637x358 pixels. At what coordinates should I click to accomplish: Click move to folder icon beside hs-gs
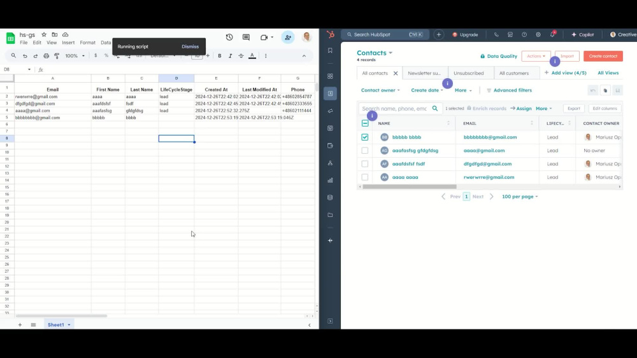coord(54,35)
